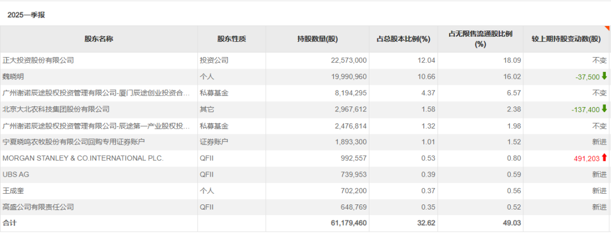Open shareholder 高盛公司有限责任公司

coord(38,207)
